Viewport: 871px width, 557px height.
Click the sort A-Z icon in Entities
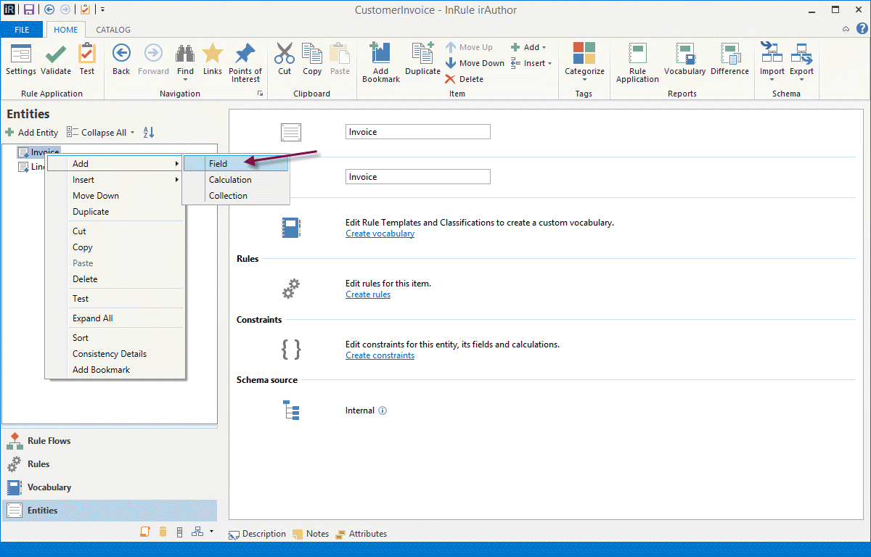point(149,133)
